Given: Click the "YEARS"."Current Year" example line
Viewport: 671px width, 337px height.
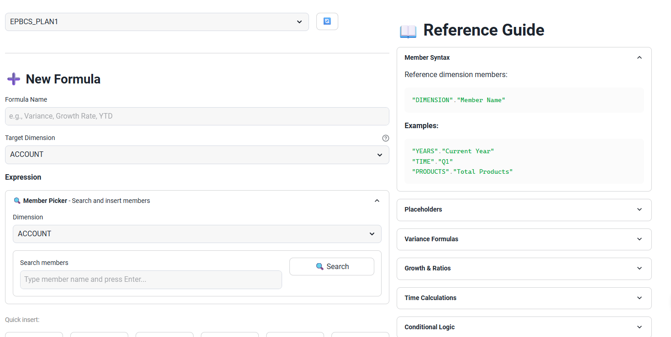Looking at the screenshot, I should pos(453,151).
